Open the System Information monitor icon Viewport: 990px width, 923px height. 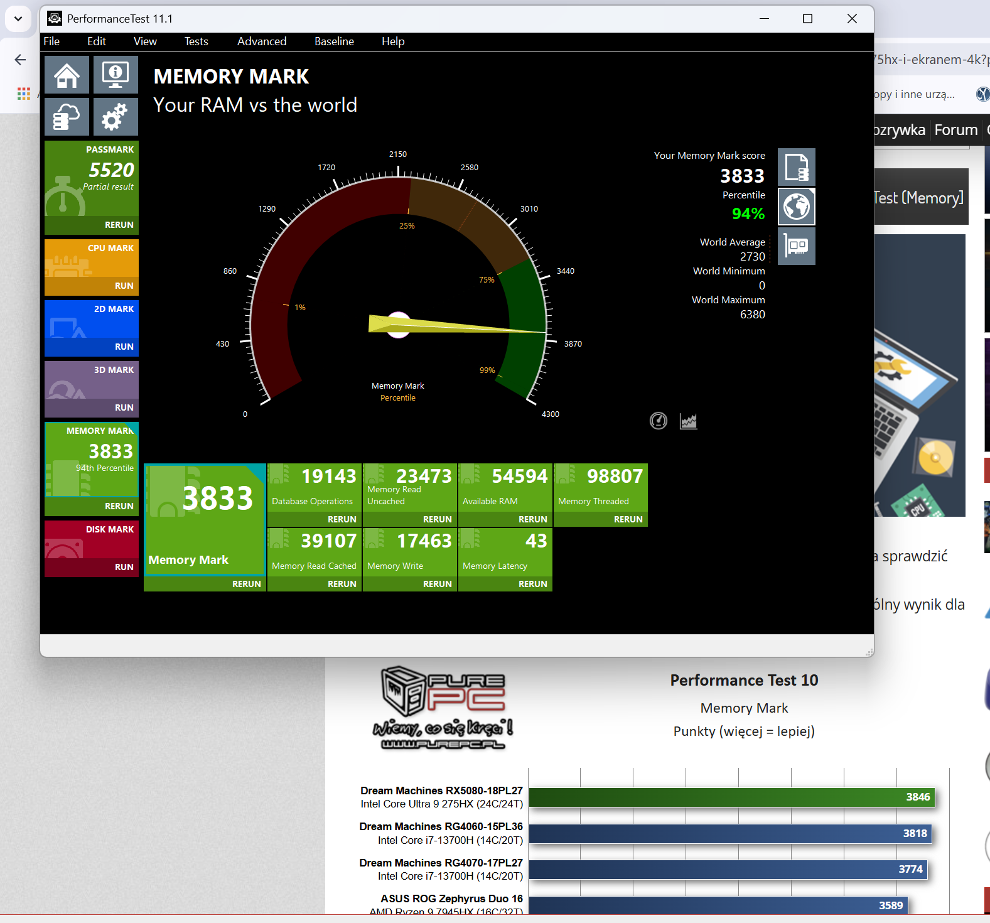tap(116, 75)
